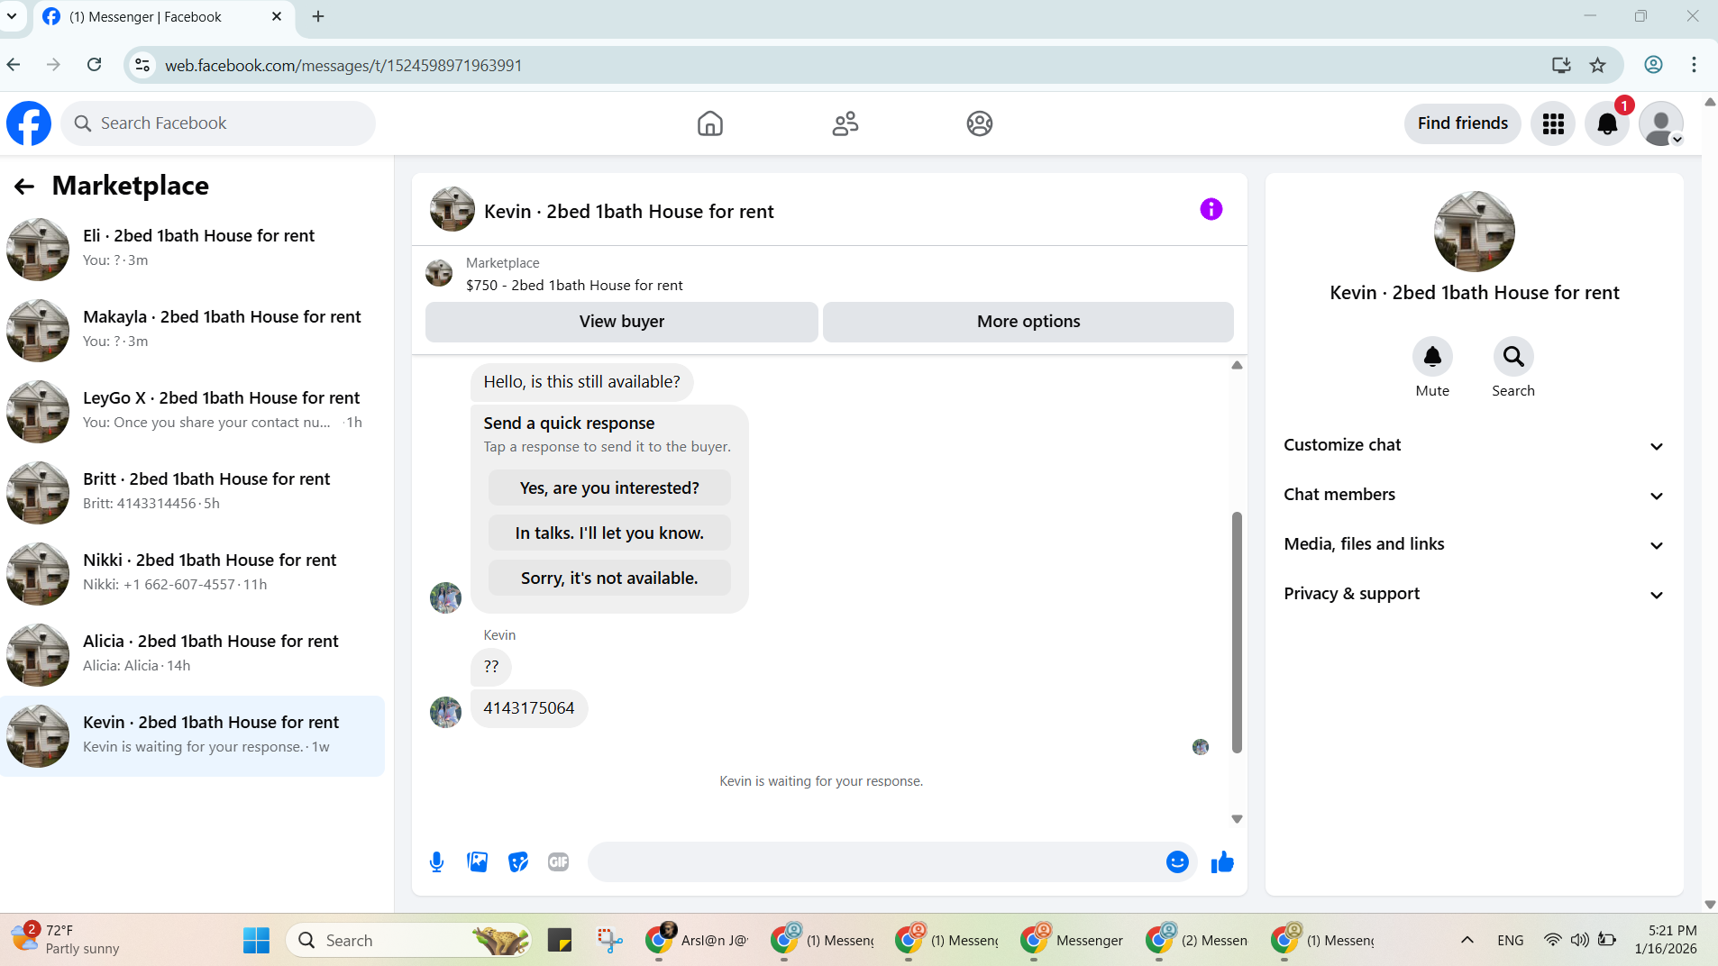Open conversation information purple icon
This screenshot has height=966, width=1718.
click(x=1211, y=209)
